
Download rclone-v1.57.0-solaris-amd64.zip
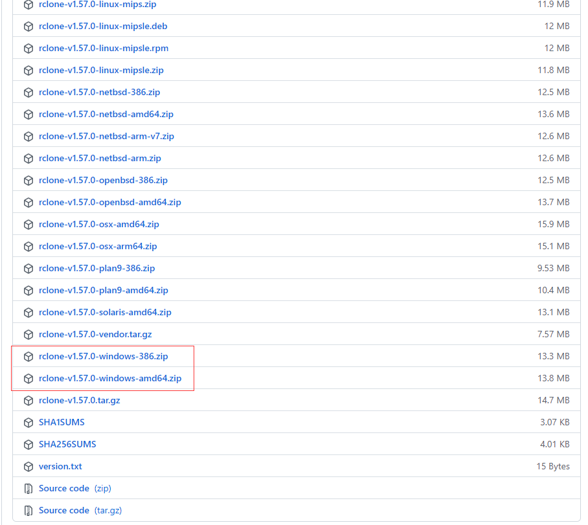pyautogui.click(x=105, y=312)
